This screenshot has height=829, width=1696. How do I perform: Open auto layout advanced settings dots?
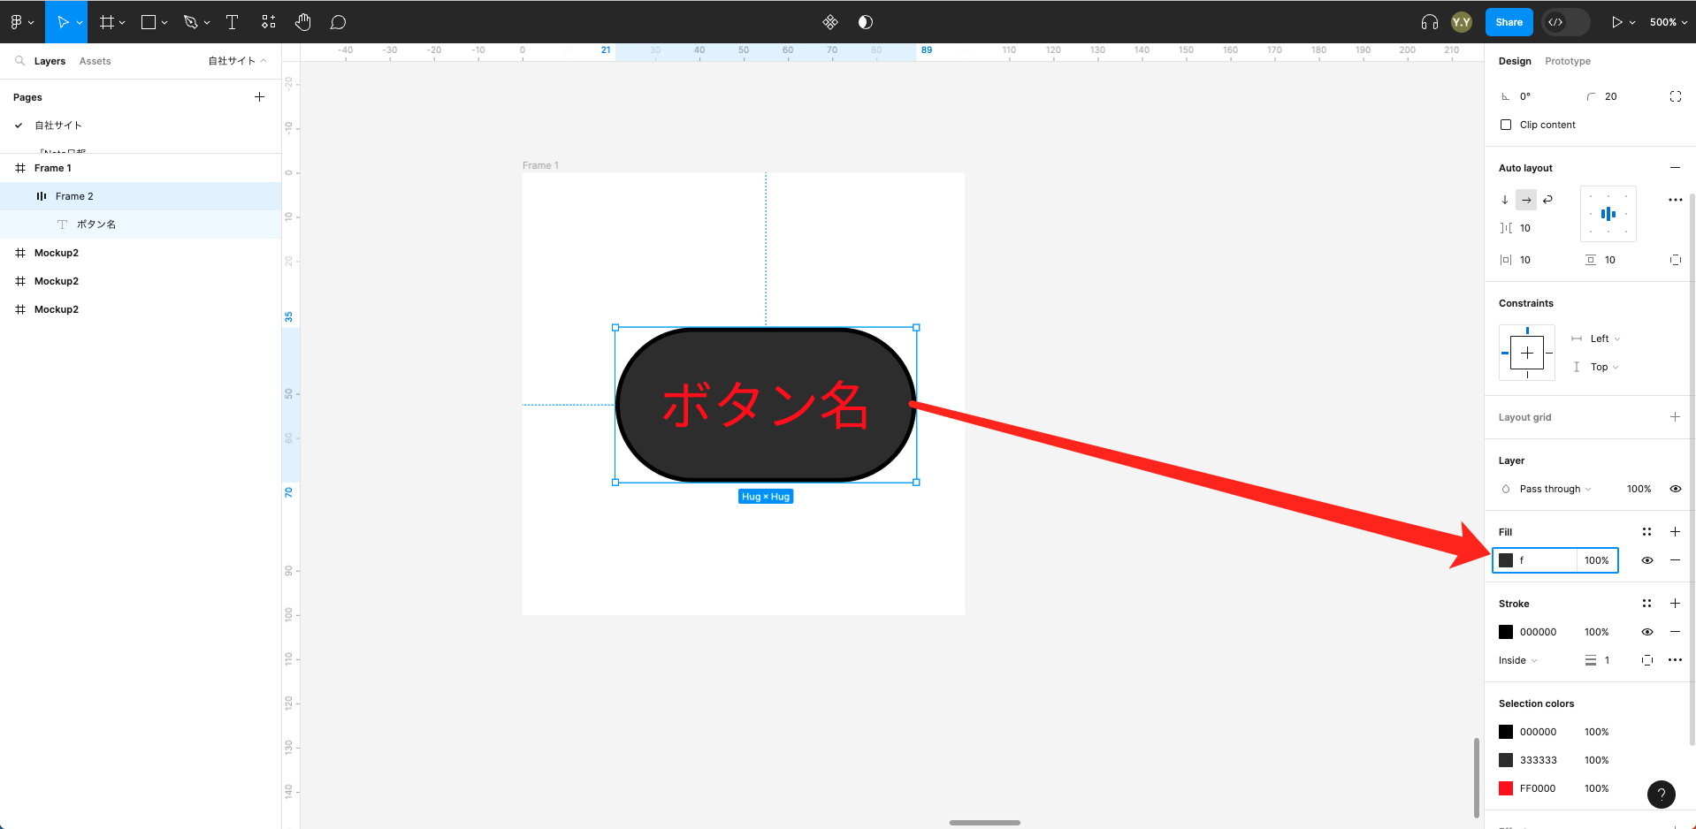click(x=1676, y=200)
